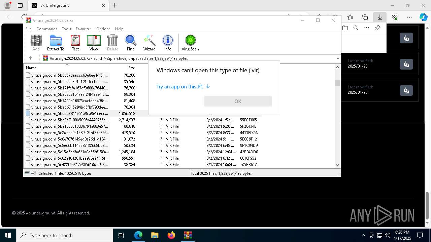This screenshot has height=242, width=431.
Task: Click the Edge profile avatar icon
Action: (7, 5)
